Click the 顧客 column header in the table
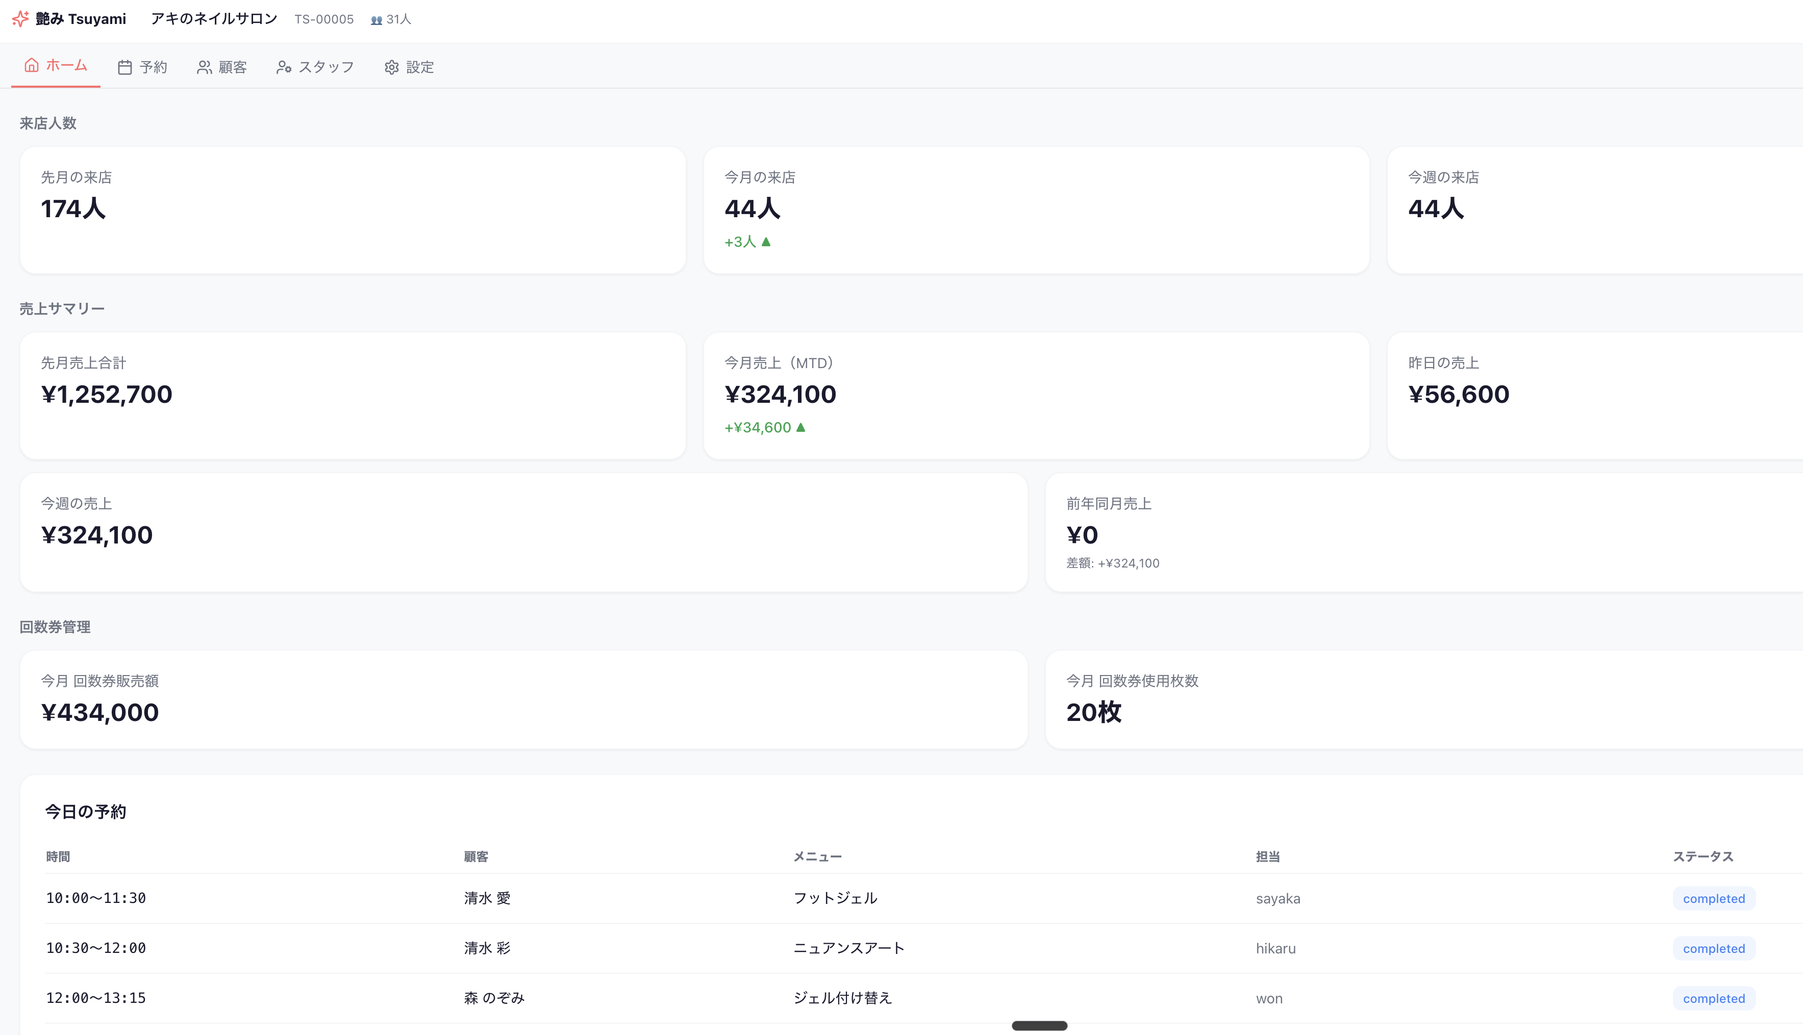The image size is (1803, 1035). pos(477,857)
